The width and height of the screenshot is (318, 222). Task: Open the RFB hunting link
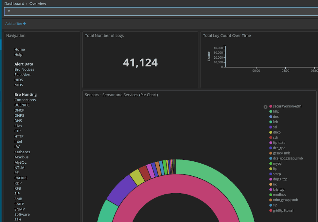point(18,188)
